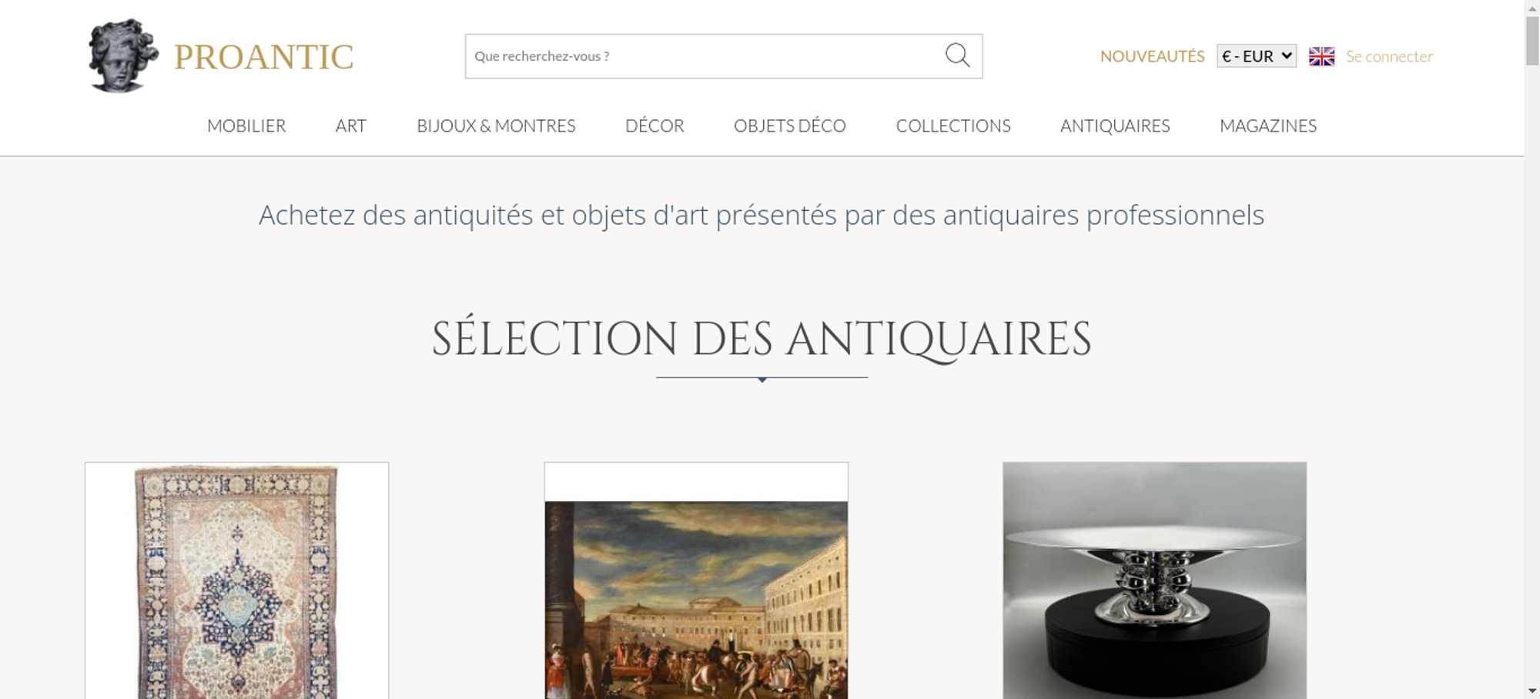Image resolution: width=1540 pixels, height=699 pixels.
Task: Click the Se connecter link
Action: point(1389,56)
